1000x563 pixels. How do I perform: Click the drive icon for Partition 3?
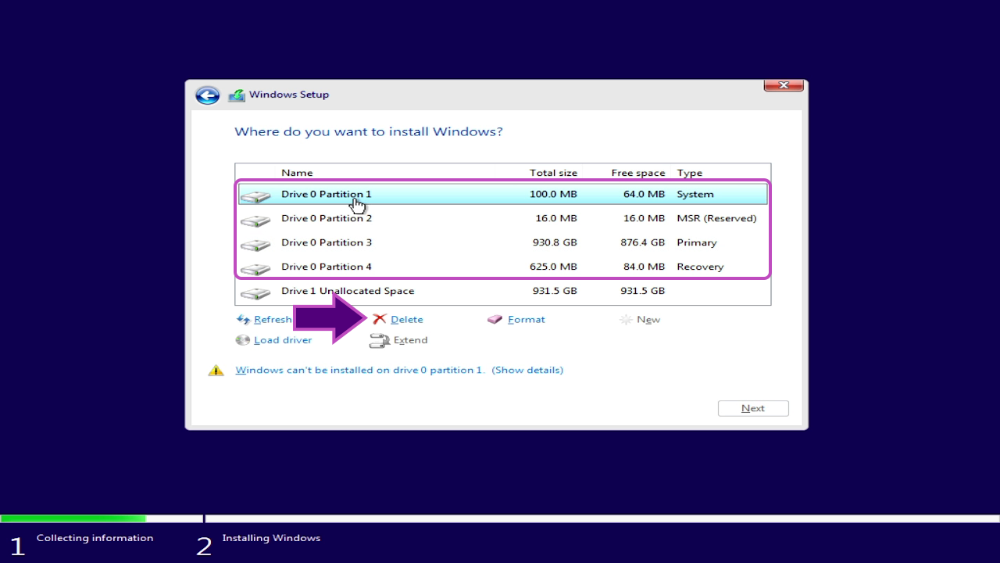click(255, 244)
